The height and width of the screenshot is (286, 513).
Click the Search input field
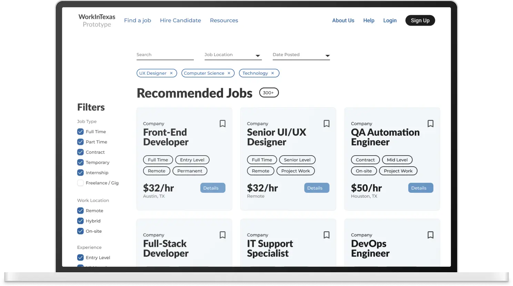(x=165, y=55)
